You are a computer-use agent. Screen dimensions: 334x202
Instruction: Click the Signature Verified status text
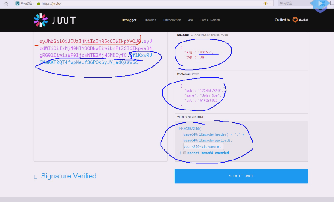click(69, 176)
